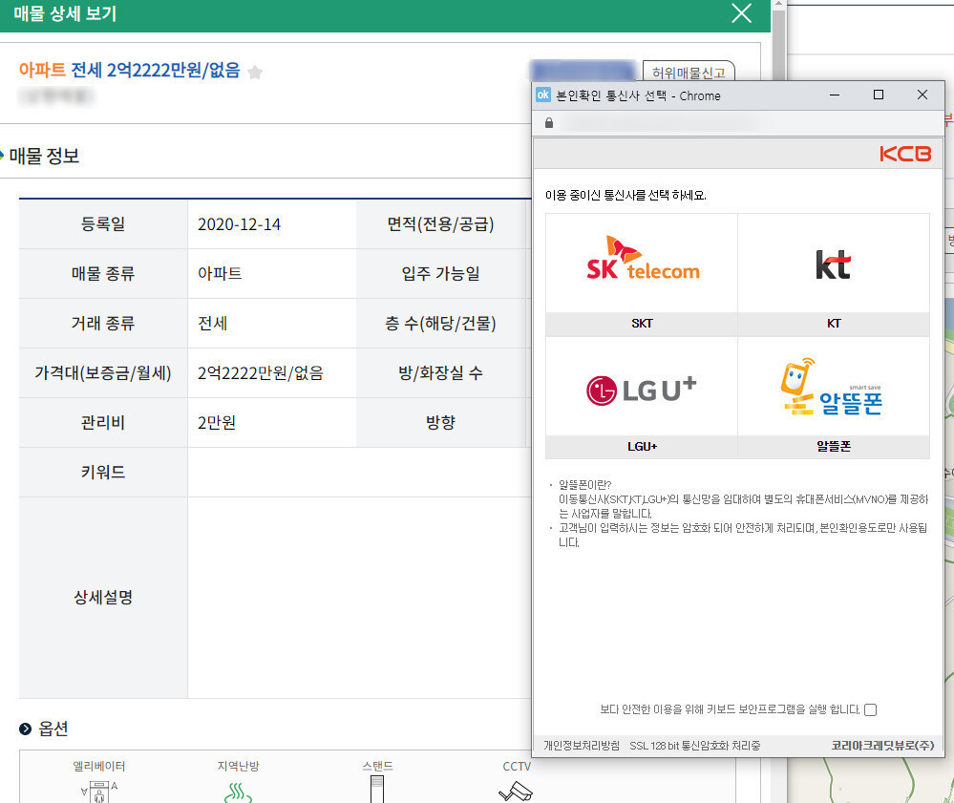Click the LGU+ label button
Screen dimensions: 954x803
(642, 447)
